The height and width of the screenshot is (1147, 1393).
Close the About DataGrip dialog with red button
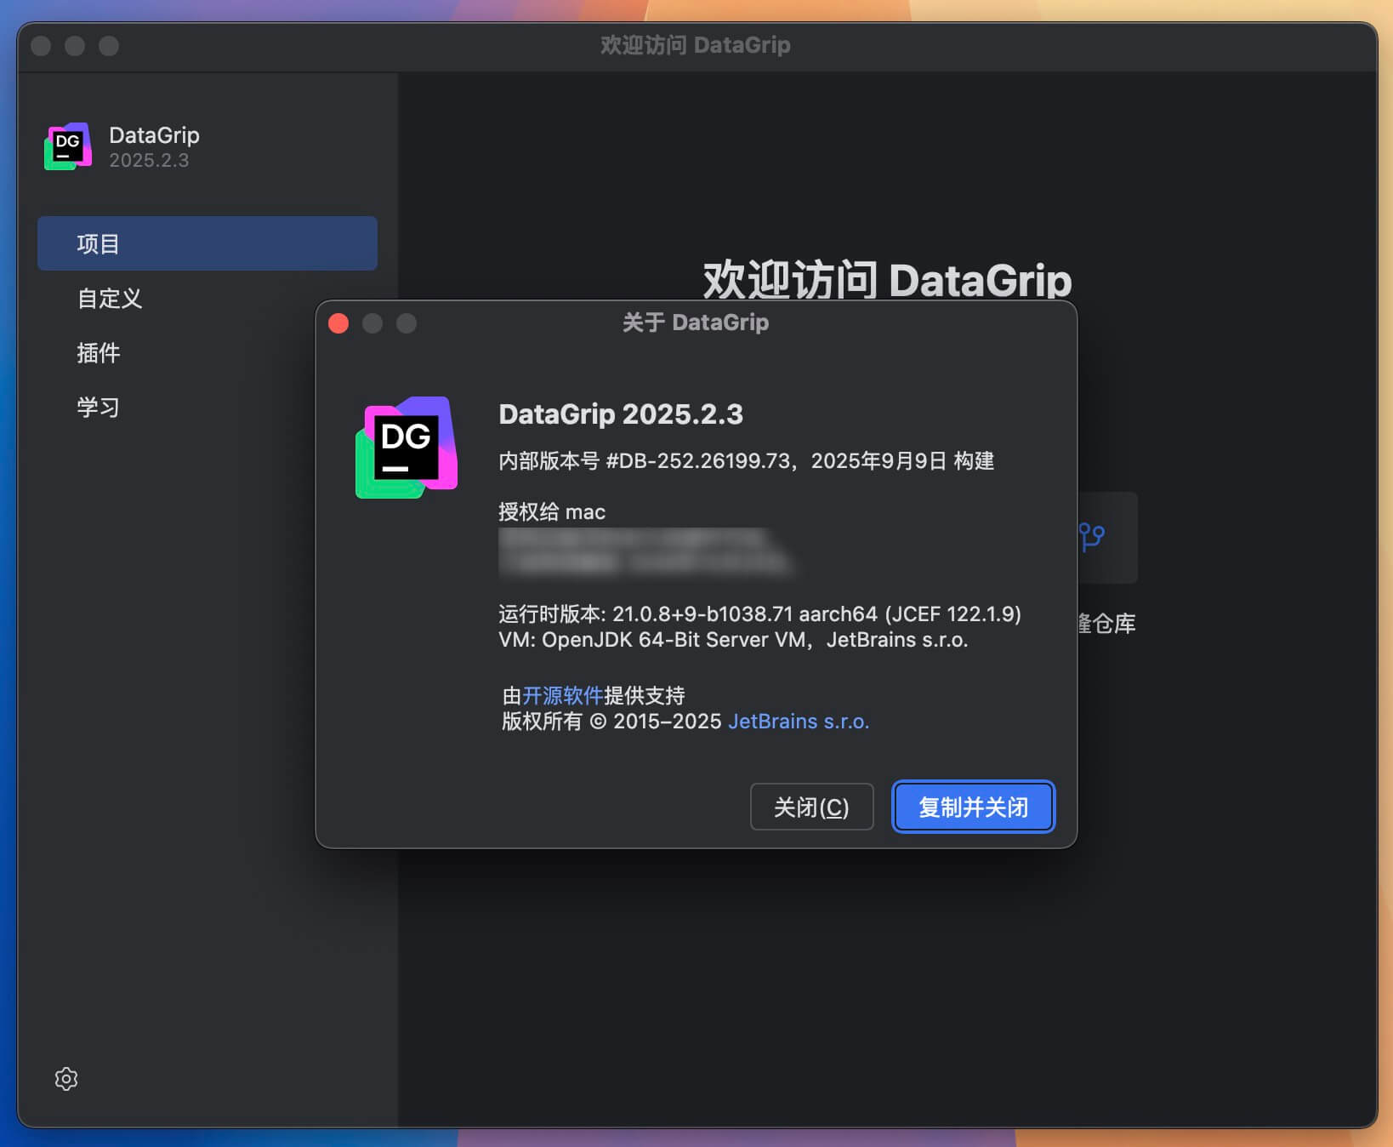coord(338,323)
